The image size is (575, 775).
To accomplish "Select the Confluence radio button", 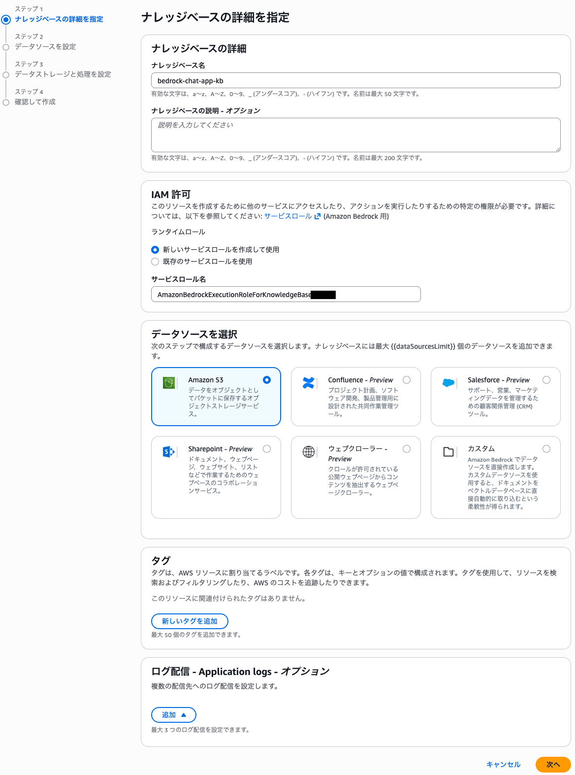I will (407, 380).
